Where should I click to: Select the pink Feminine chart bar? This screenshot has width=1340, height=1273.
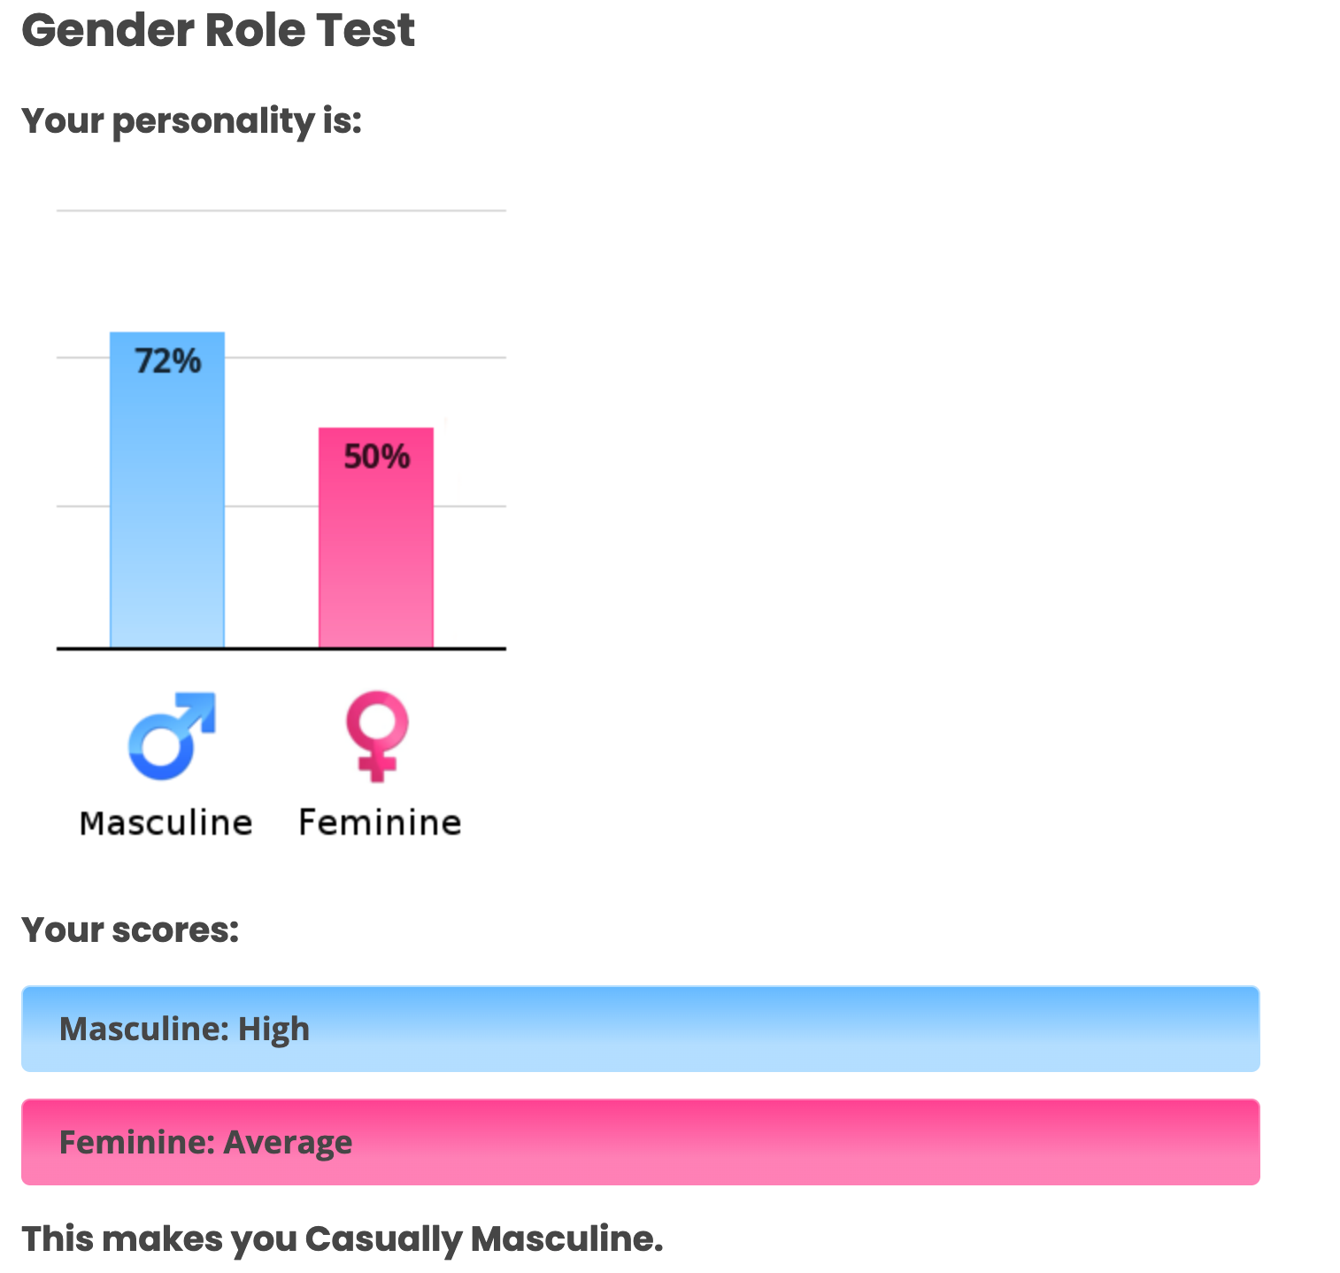pyautogui.click(x=376, y=558)
